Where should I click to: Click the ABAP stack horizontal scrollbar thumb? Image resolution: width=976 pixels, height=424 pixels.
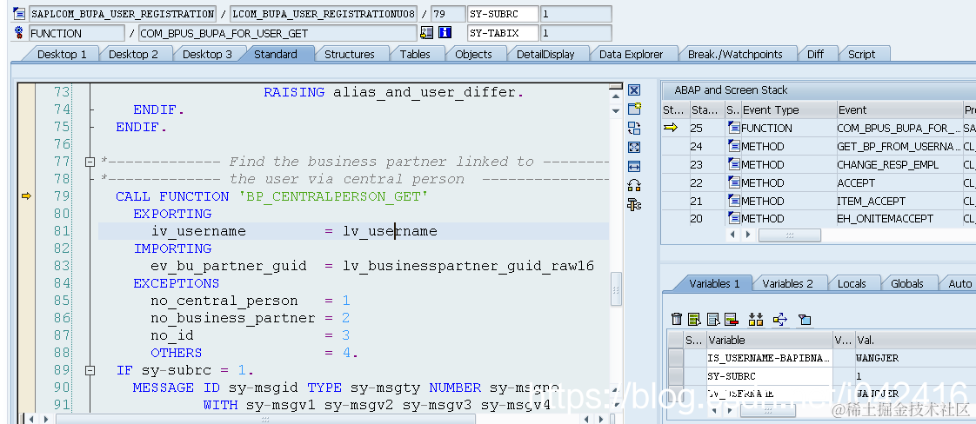coord(789,235)
